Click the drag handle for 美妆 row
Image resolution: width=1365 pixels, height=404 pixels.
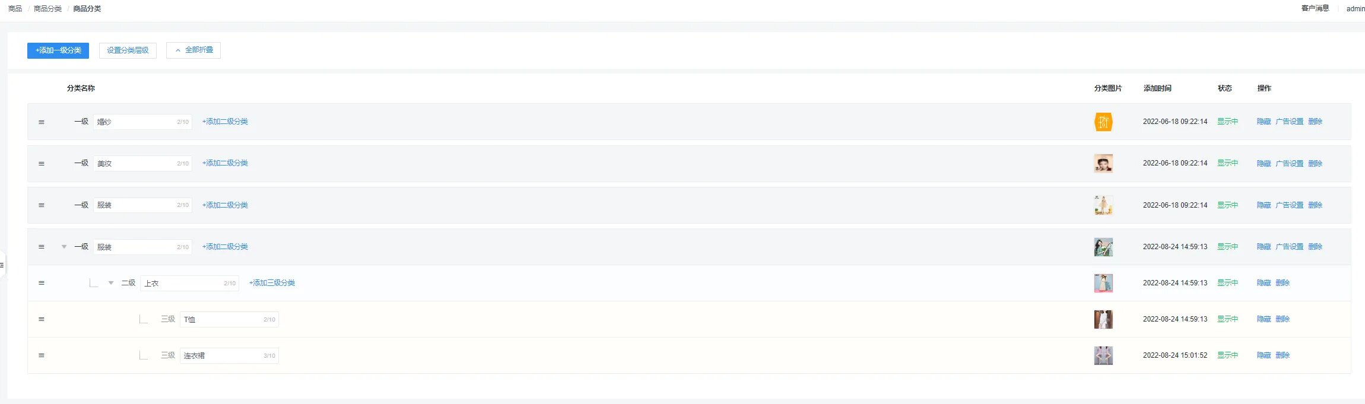pyautogui.click(x=42, y=164)
